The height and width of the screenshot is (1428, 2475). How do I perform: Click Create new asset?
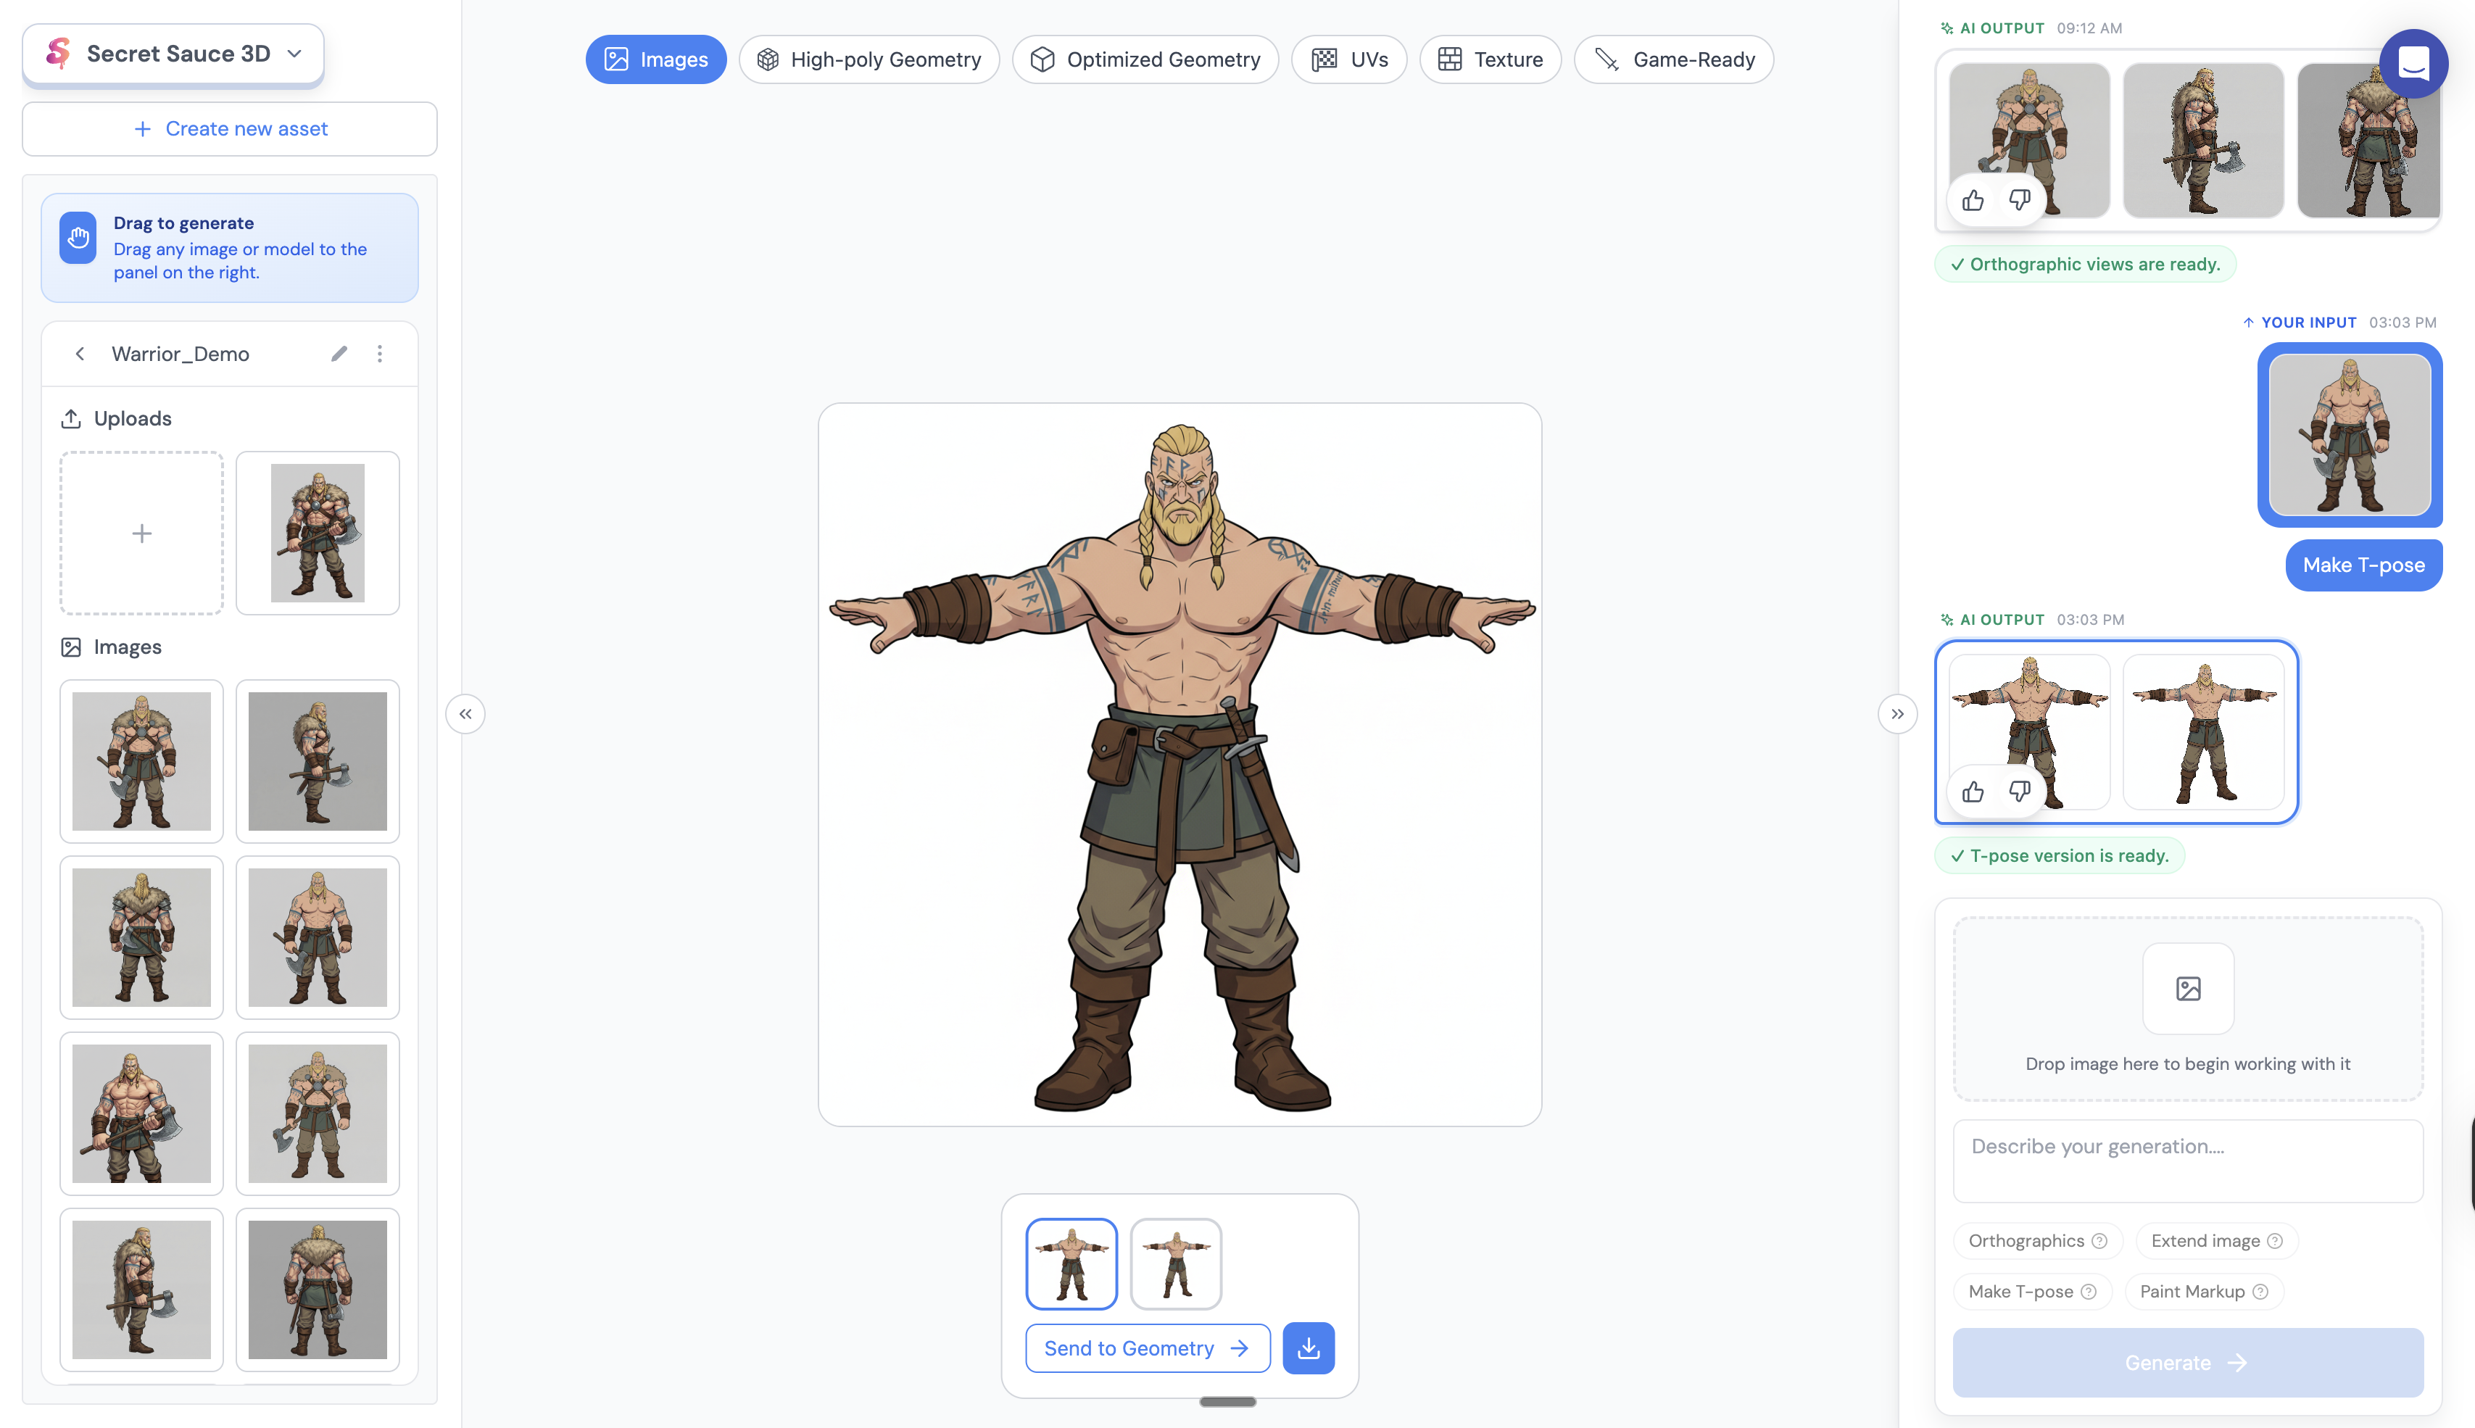[x=228, y=128]
